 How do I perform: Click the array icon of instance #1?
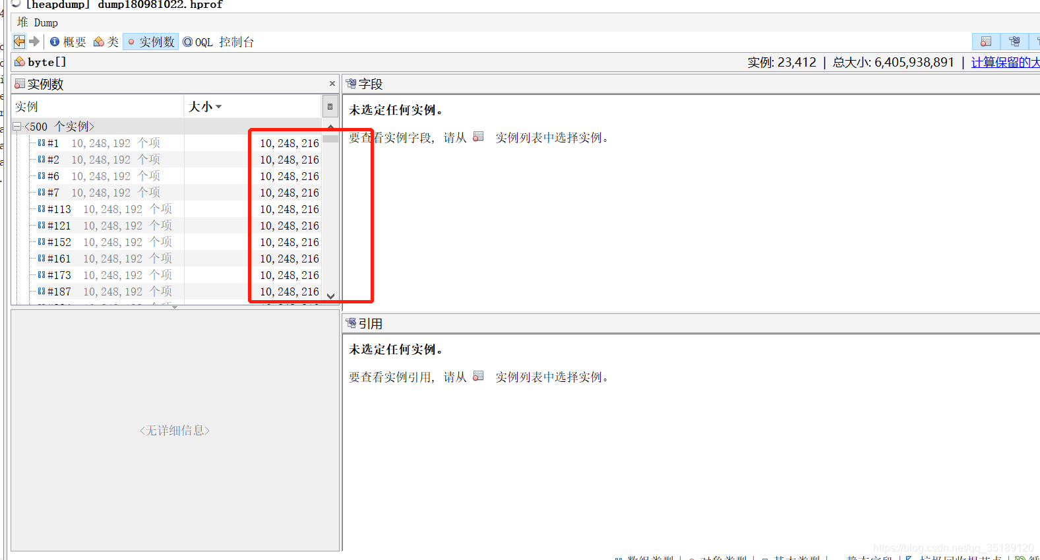42,142
